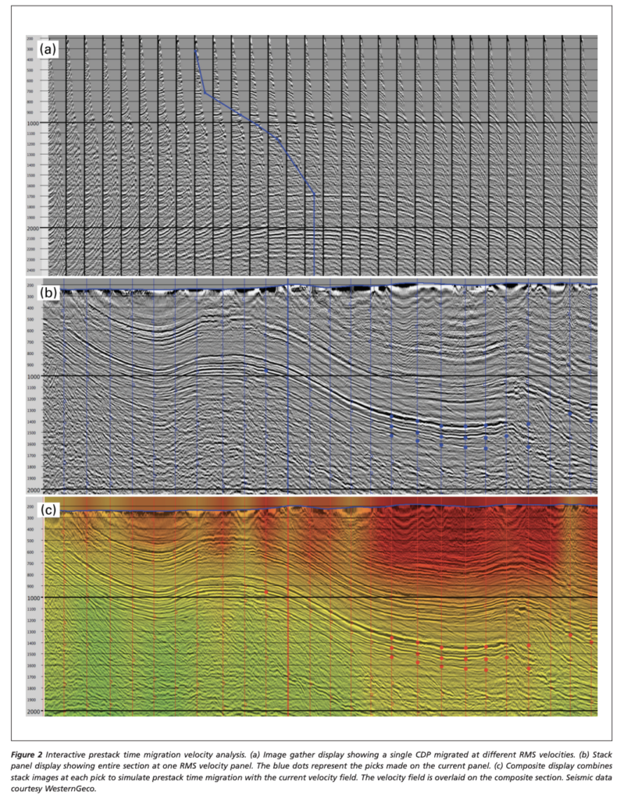631x799 pixels.
Task: Select the 1000 axis label in panel (b)
Action: click(x=34, y=376)
